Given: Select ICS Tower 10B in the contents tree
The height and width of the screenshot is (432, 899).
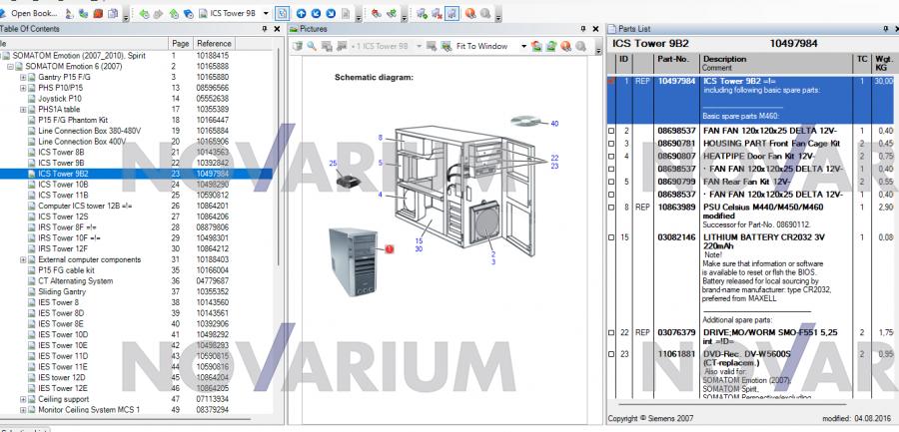Looking at the screenshot, I should 63,185.
